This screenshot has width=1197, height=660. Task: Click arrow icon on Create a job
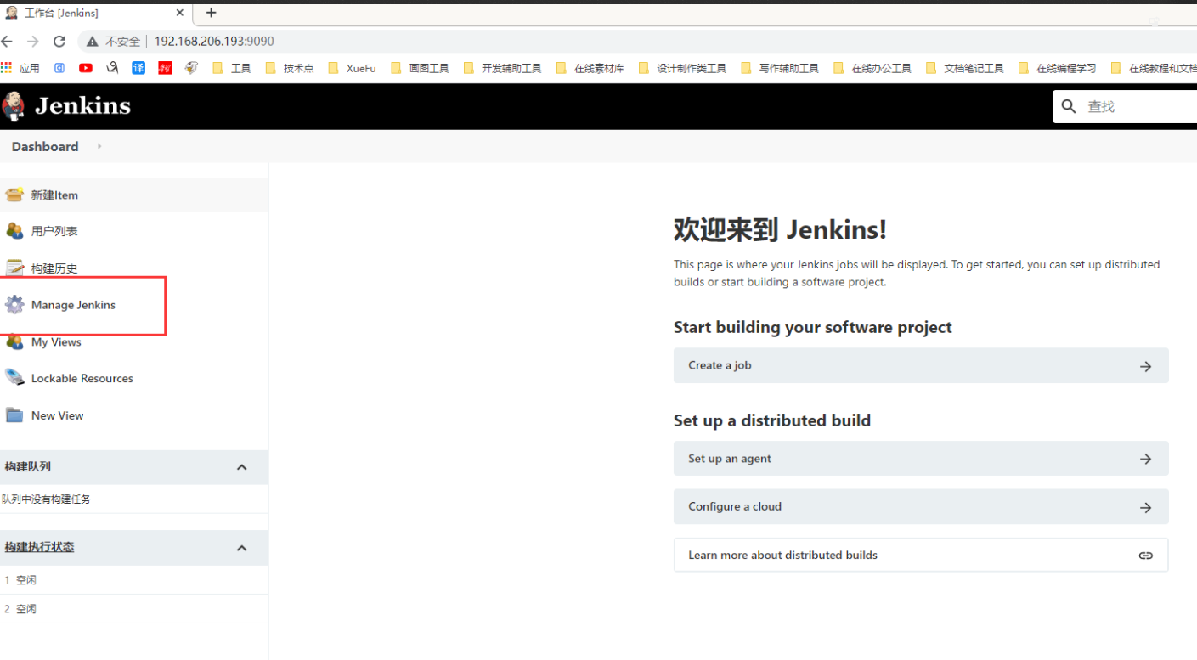(1145, 366)
